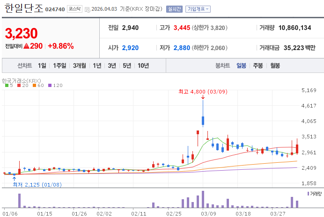Click the 한일단조 stock name heading
324x217 pixels.
click(24, 8)
